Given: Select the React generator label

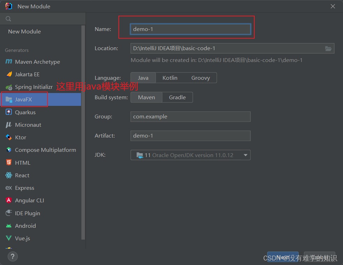Looking at the screenshot, I should [x=22, y=176].
